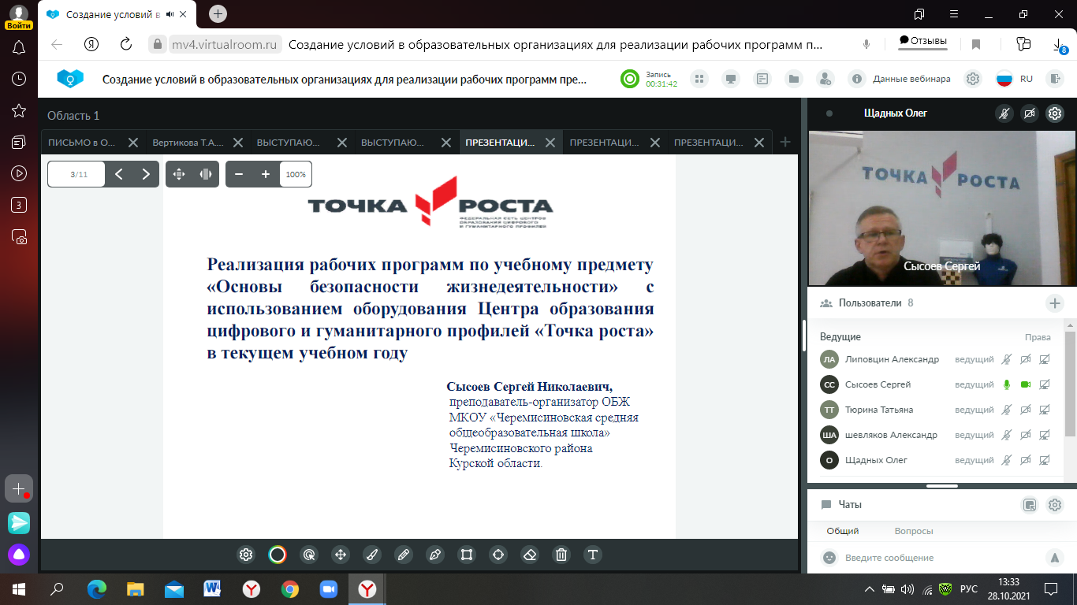
Task: Toggle microphone in Щадных Олег video header
Action: 1004,113
